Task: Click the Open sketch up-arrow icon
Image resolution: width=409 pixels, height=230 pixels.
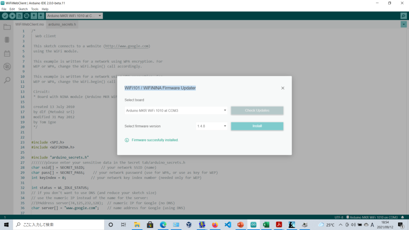Action: (34, 16)
